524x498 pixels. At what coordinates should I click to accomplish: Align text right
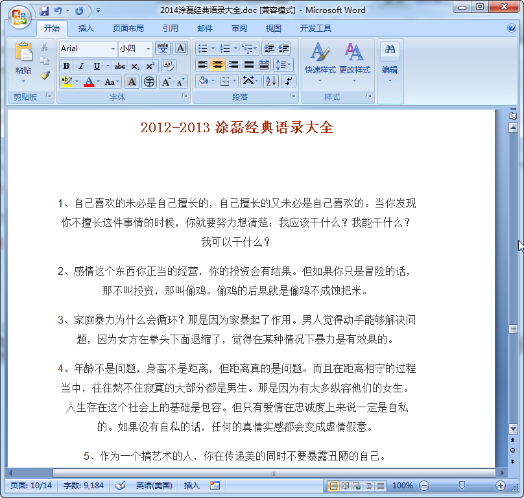pyautogui.click(x=233, y=64)
